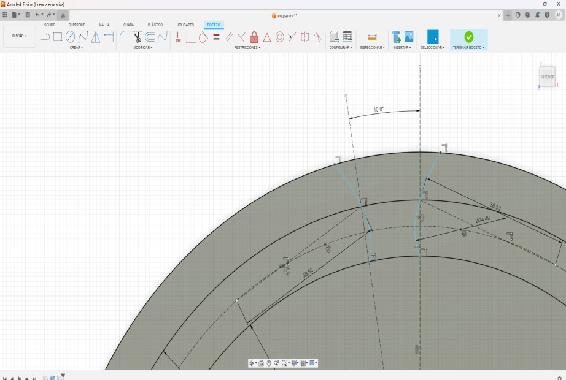Open the notifications bell
The image size is (566, 380).
tap(538, 15)
